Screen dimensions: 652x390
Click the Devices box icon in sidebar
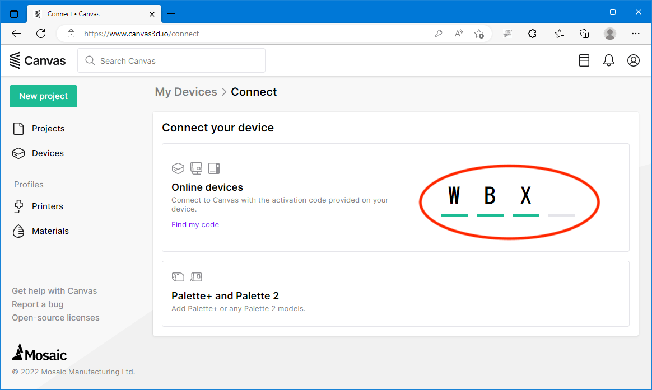pos(18,153)
